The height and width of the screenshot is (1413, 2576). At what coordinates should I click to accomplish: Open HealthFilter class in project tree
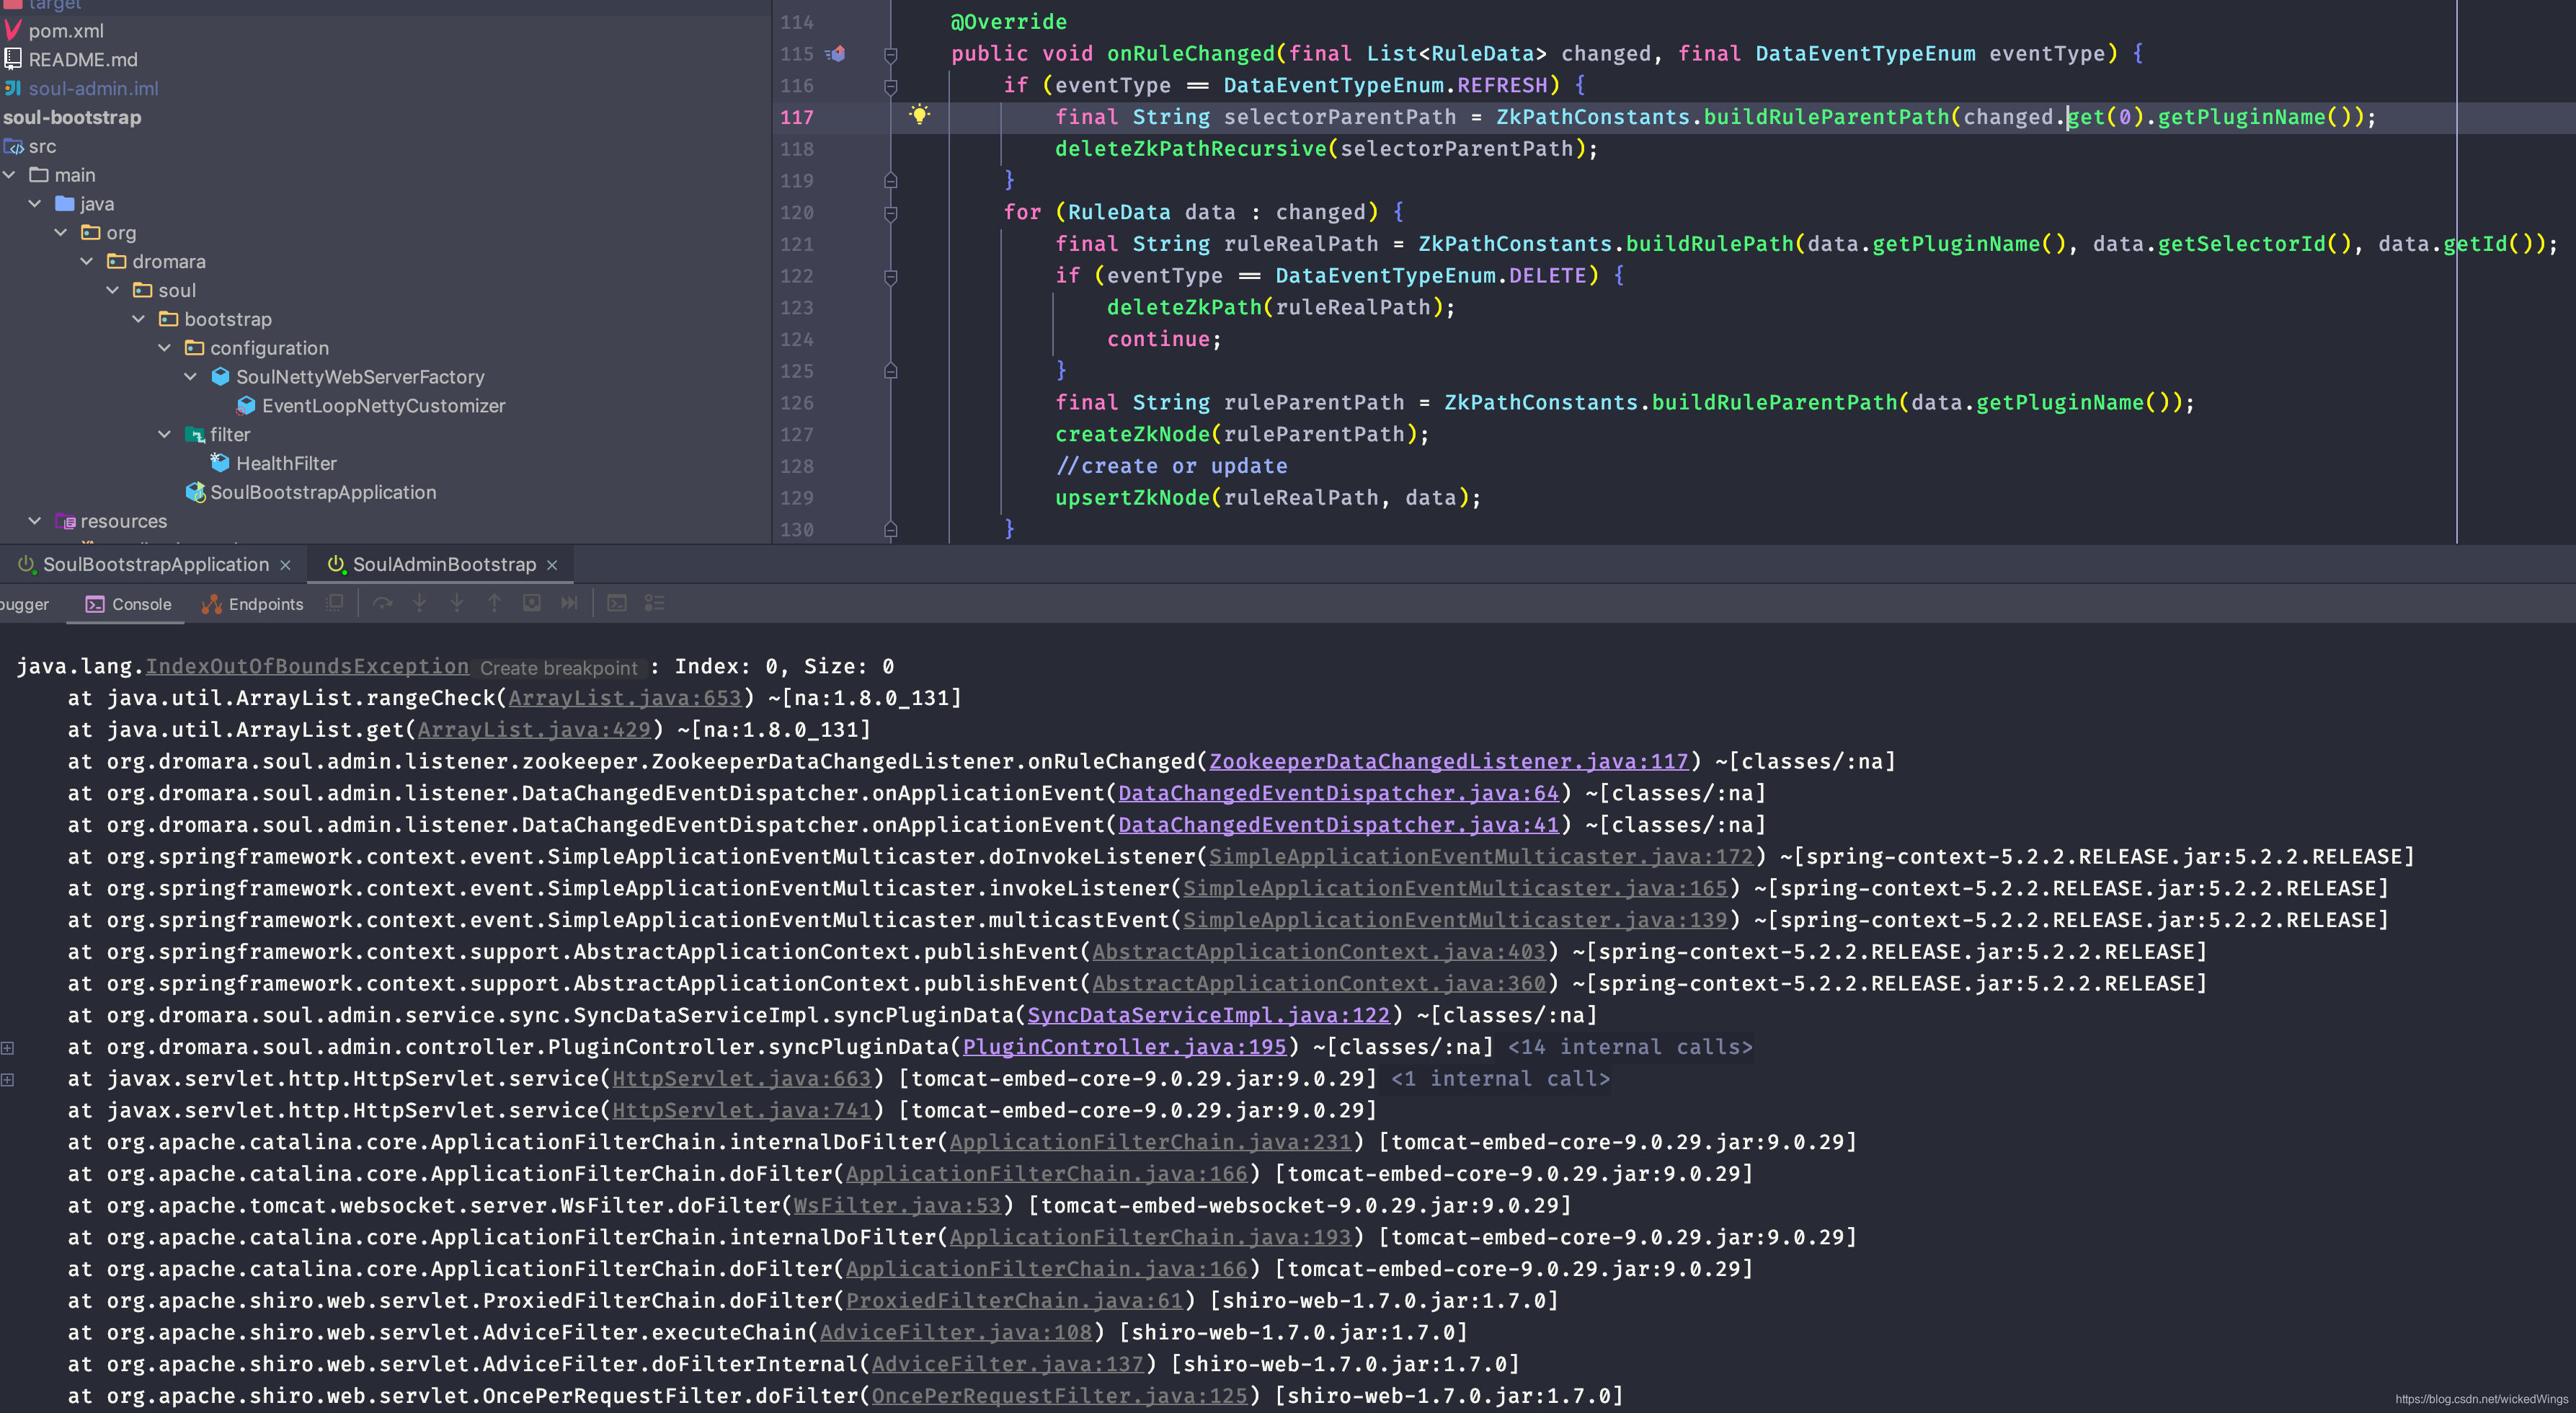coord(286,463)
